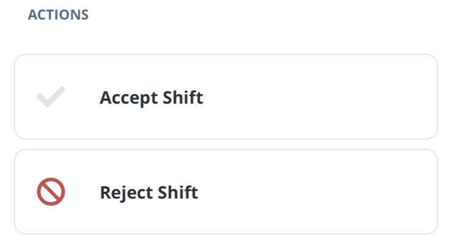Activate the second Actions entry, Reject Shift
Image resolution: width=452 pixels, height=248 pixels.
[226, 192]
